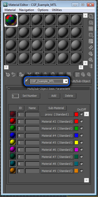
Task: Select the multicolored first sample slot
Action: [11, 20]
